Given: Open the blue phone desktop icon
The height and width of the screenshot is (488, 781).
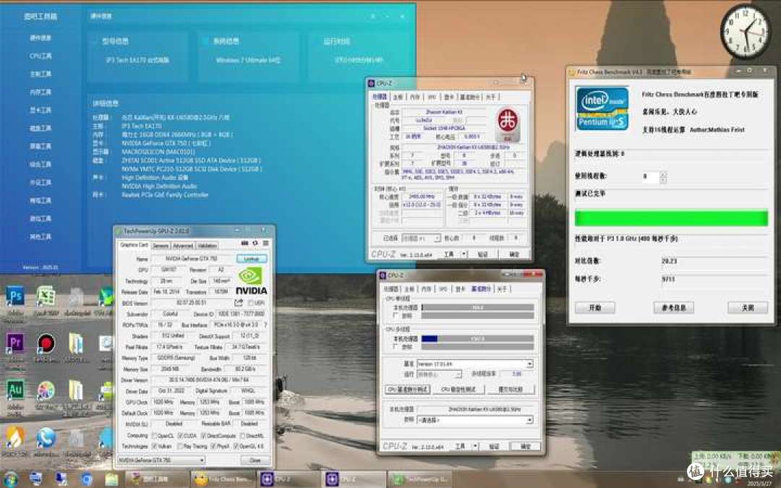Looking at the screenshot, I should click(46, 437).
